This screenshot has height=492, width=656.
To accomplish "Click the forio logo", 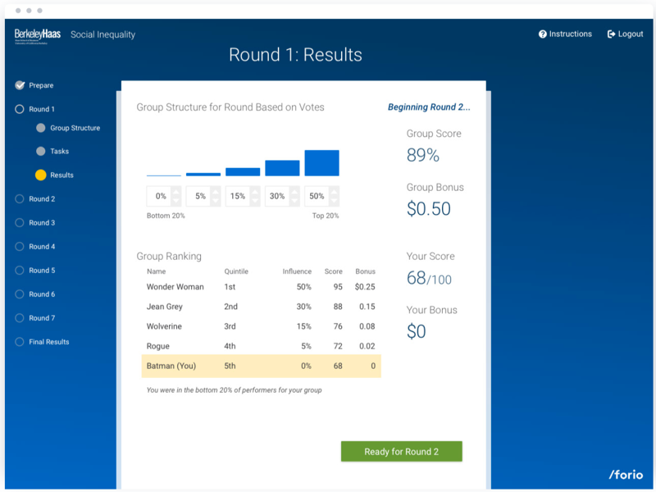I will pyautogui.click(x=626, y=475).
